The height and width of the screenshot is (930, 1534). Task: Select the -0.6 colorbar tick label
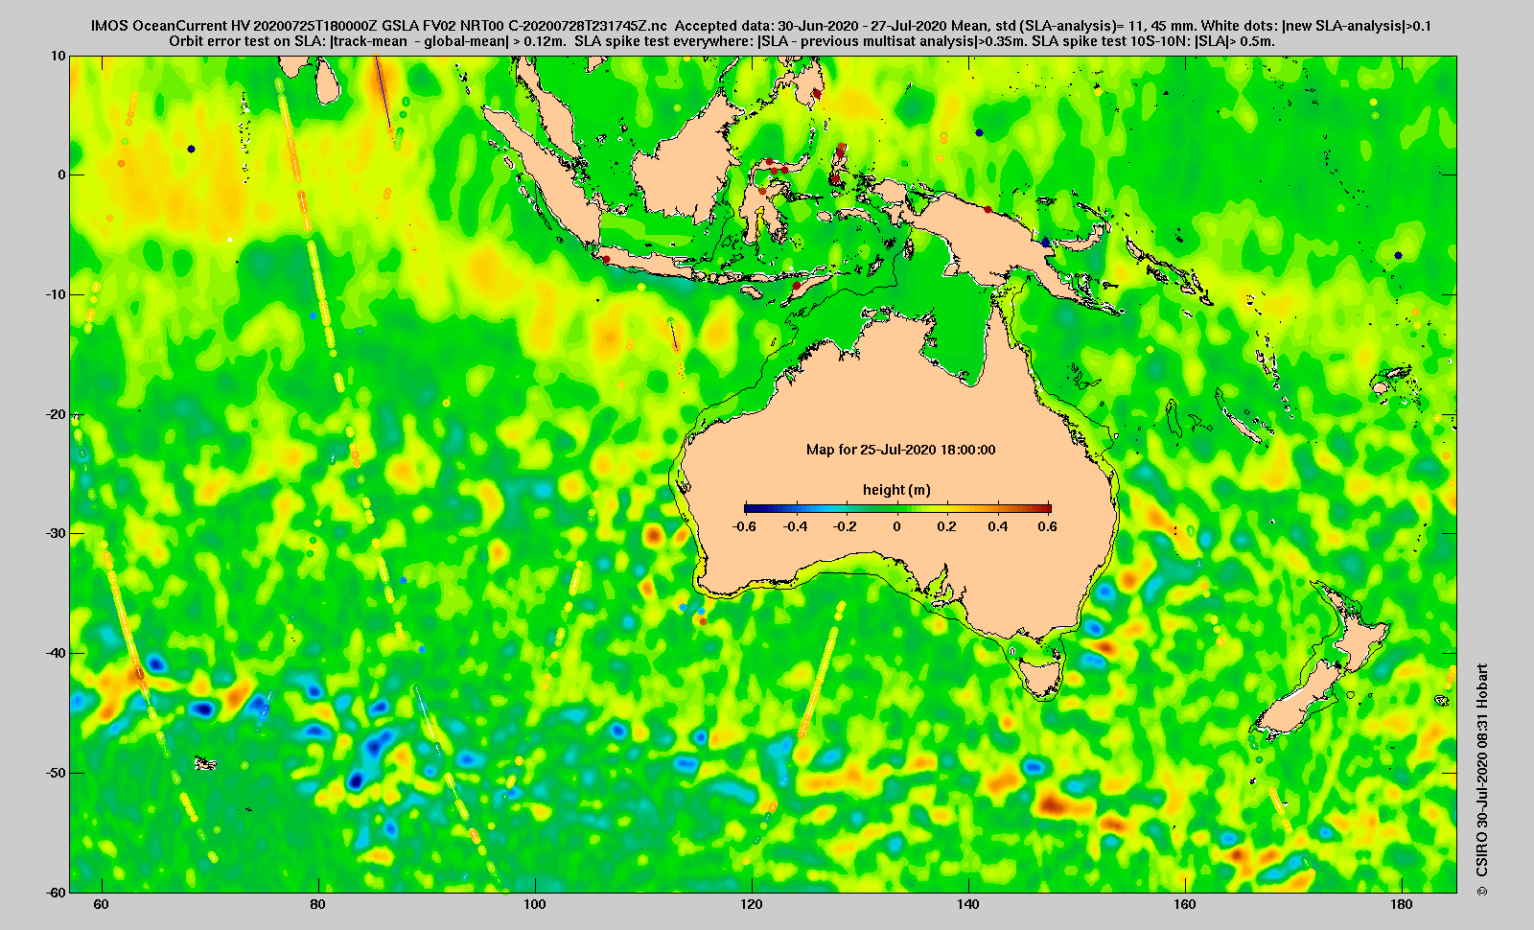pos(743,526)
